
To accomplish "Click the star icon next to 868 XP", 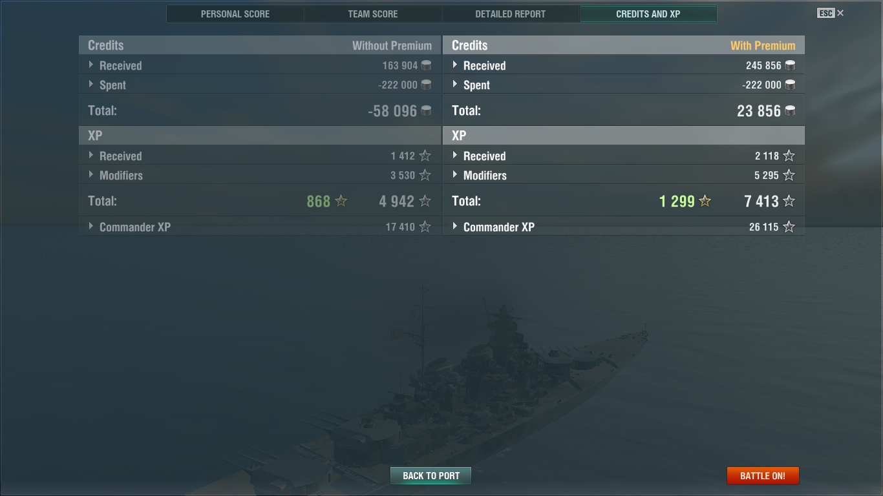I will [341, 201].
